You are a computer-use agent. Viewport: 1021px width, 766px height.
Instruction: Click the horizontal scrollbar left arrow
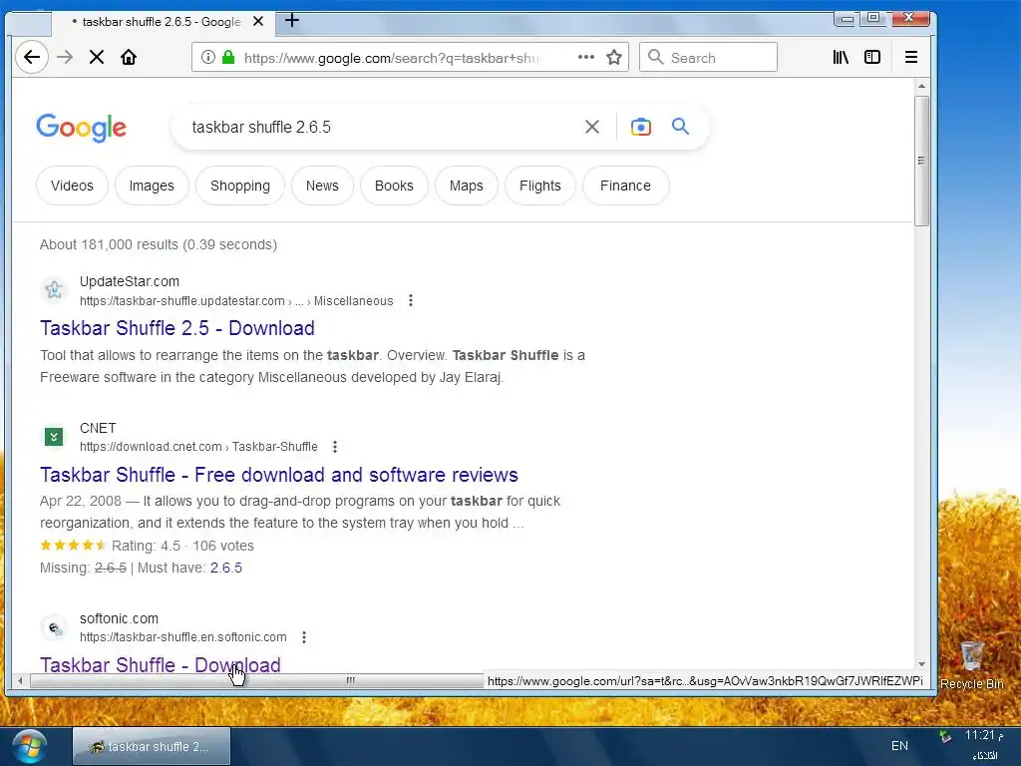click(x=20, y=680)
